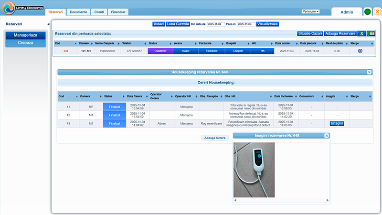This screenshot has width=382, height=215.
Task: Click the Adauga Cerere button
Action: 214,138
